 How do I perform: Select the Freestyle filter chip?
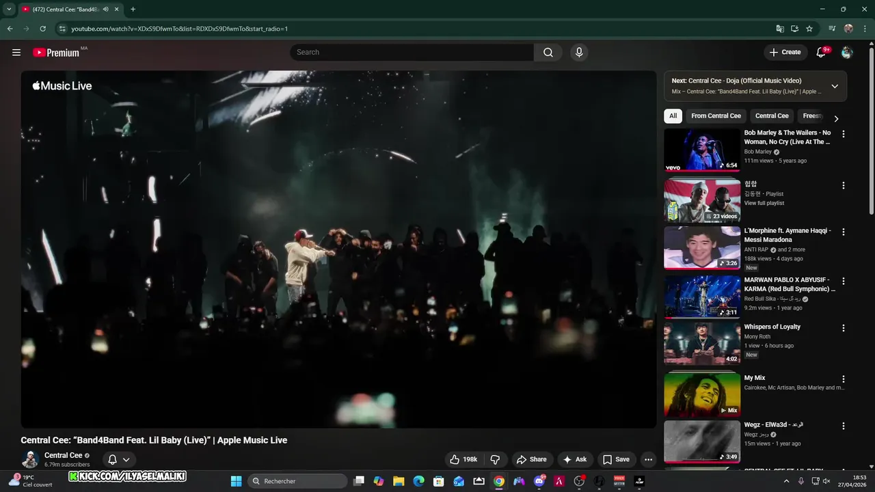811,116
